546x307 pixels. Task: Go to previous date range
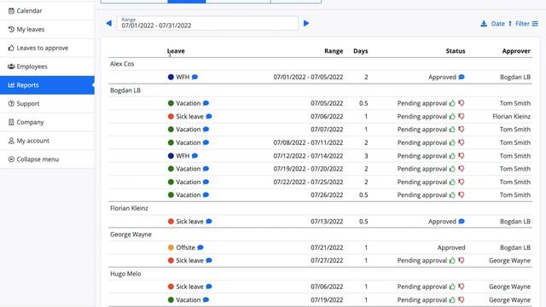[x=109, y=23]
